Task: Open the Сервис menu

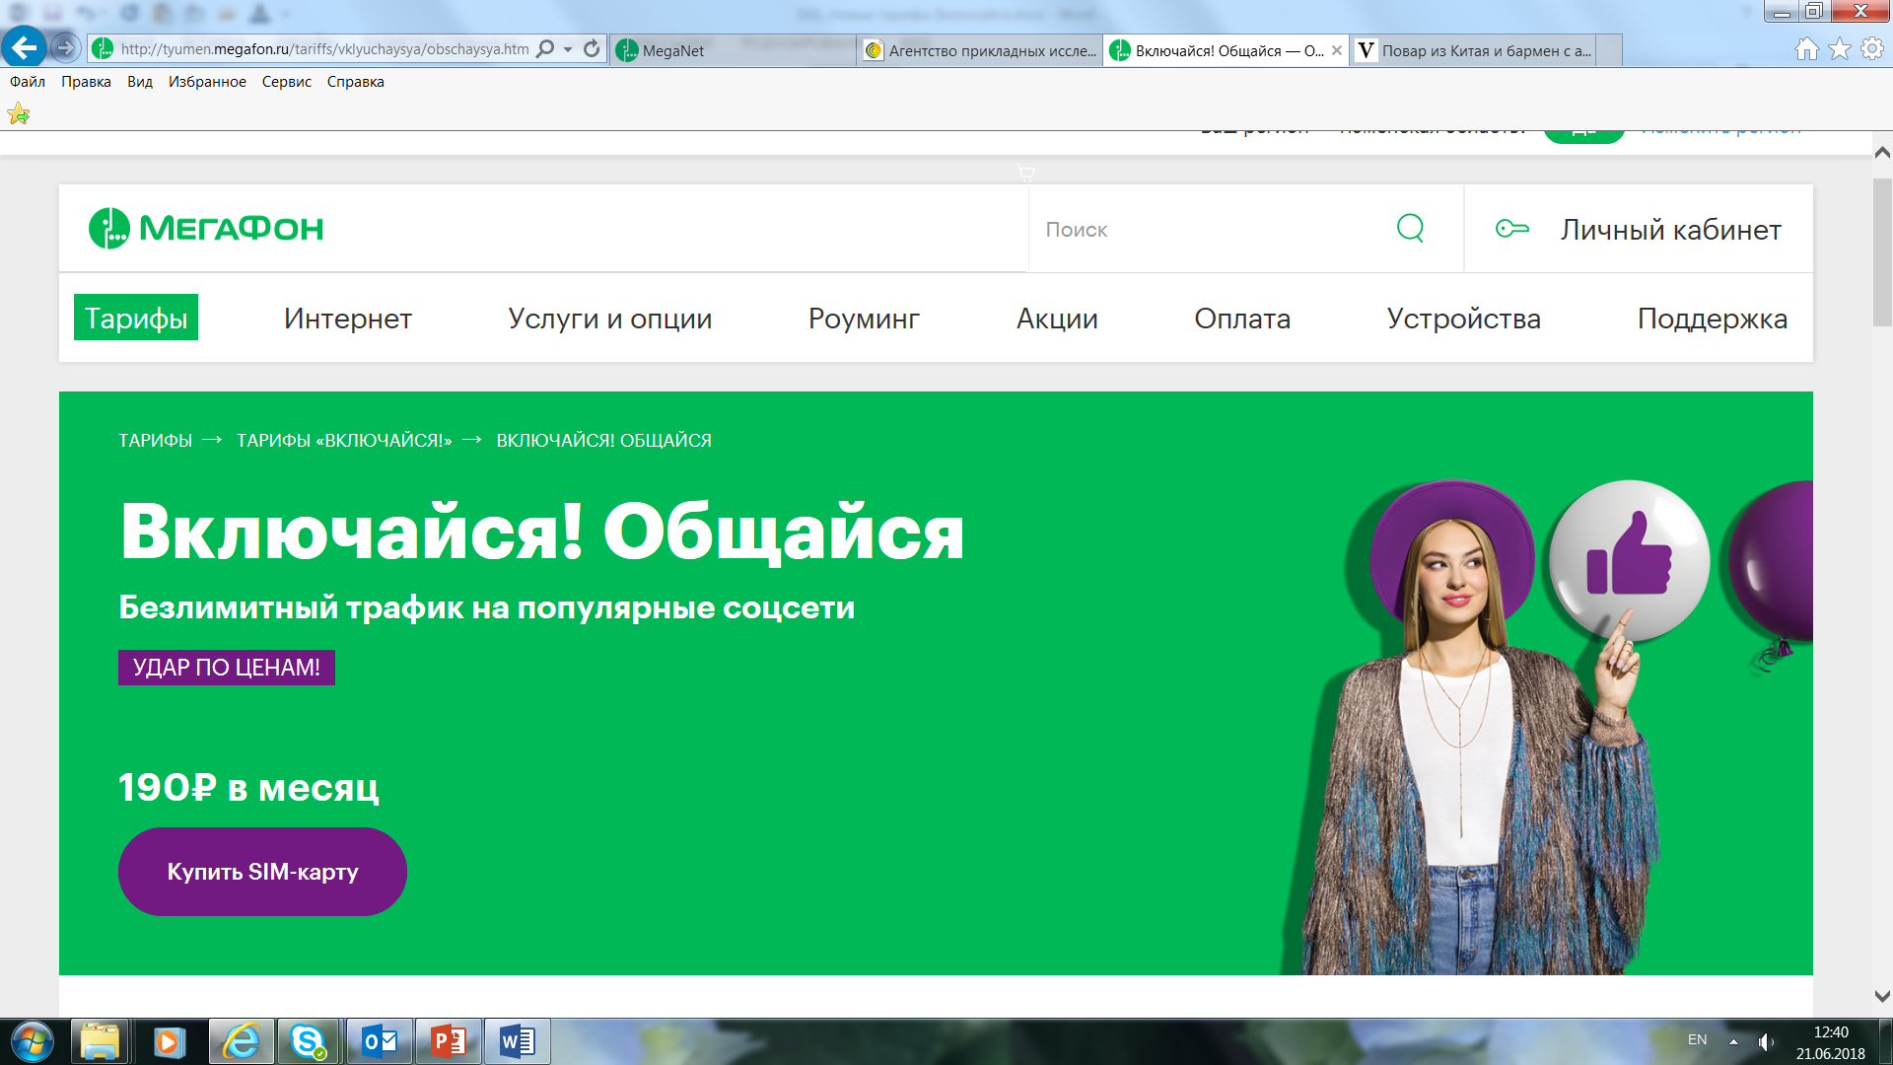Action: [x=287, y=82]
